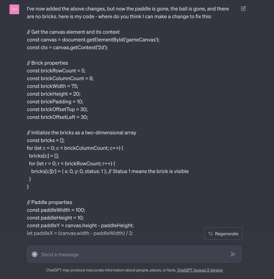Click the "Status 1 means the brick is visible" comment
Image resolution: width=274 pixels, height=279 pixels.
pyautogui.click(x=150, y=171)
